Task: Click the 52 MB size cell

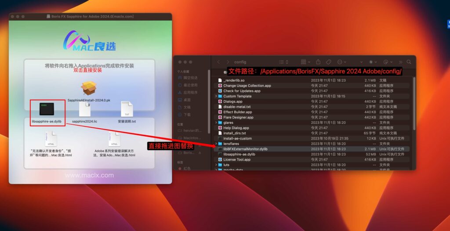Action: [x=370, y=154]
